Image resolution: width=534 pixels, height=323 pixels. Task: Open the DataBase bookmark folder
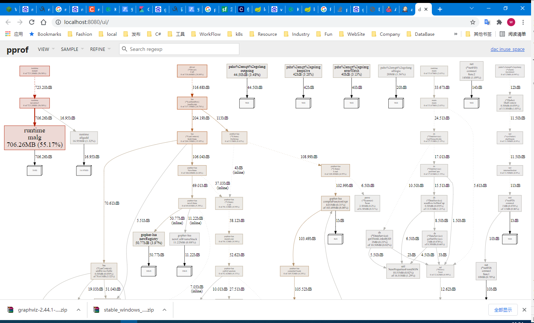click(x=421, y=34)
